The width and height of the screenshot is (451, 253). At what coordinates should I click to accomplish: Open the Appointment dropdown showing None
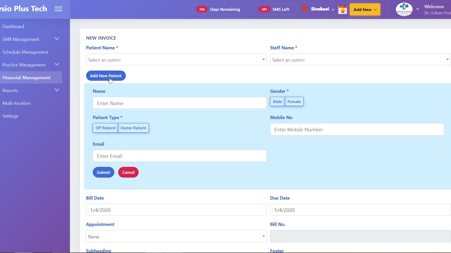[176, 236]
